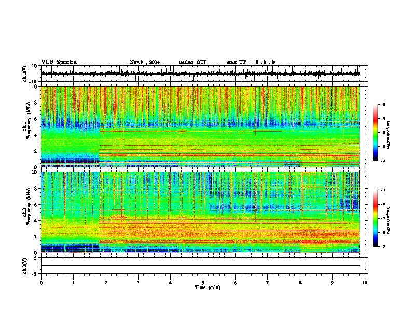411x317 pixels.
Task: Click the "-7" tick of ch.2 color bar
Action: coord(383,247)
